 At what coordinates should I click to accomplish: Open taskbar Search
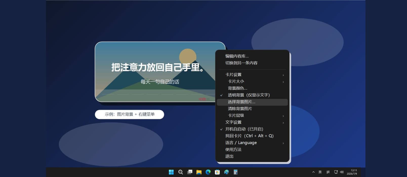[x=180, y=172]
